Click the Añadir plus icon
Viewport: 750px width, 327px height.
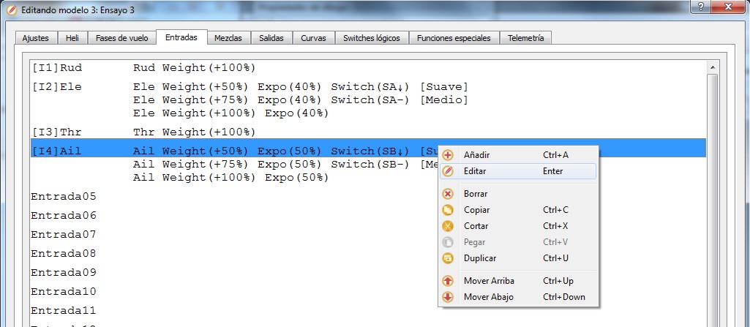449,155
